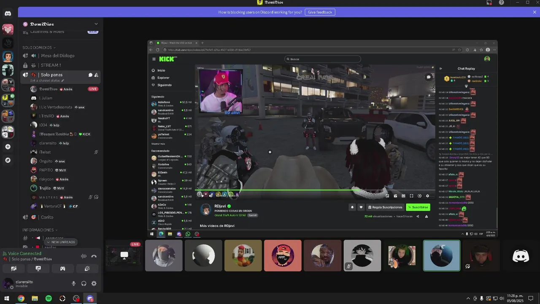Mute the microphone in the user panel
Viewport: 540px width, 304px height.
click(x=74, y=284)
